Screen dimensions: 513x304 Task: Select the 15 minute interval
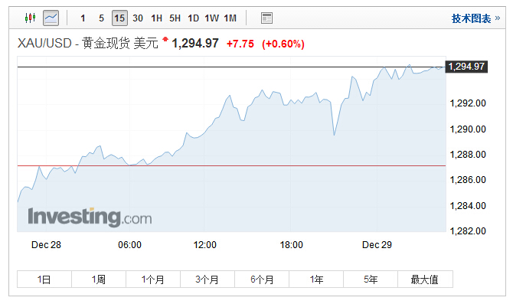119,18
